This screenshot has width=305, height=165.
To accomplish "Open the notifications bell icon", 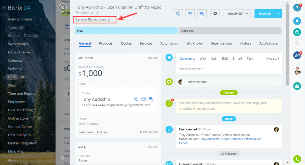I will pos(297,21).
